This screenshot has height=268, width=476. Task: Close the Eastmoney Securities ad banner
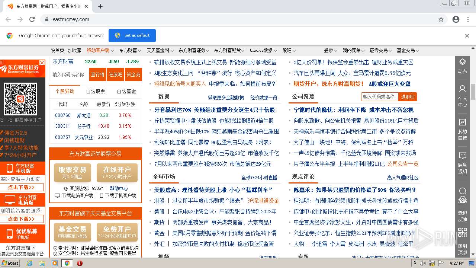tap(42, 63)
